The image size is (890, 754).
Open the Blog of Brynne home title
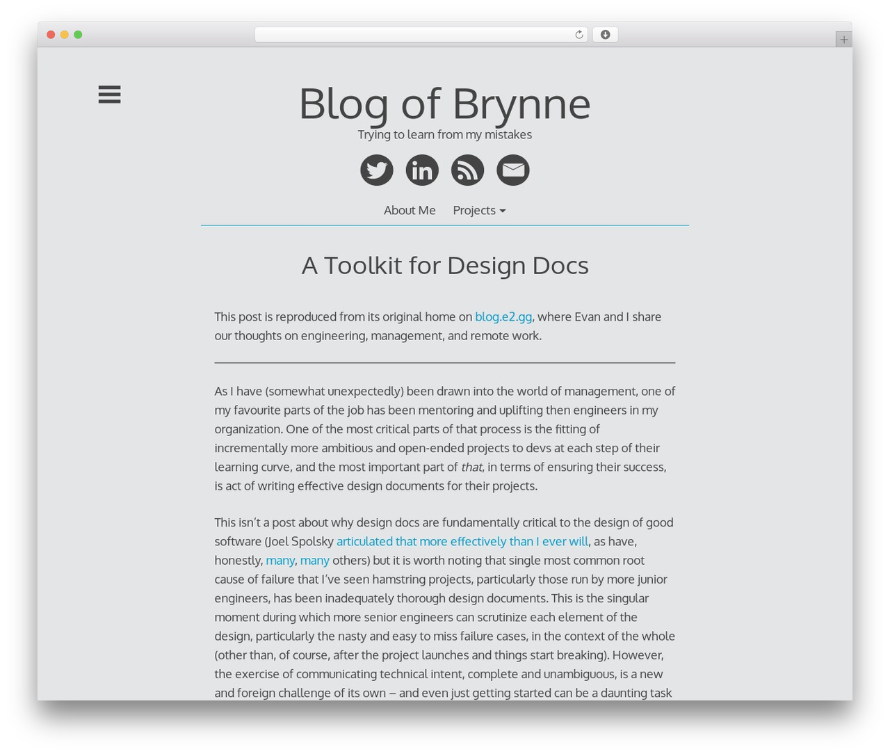pos(445,103)
